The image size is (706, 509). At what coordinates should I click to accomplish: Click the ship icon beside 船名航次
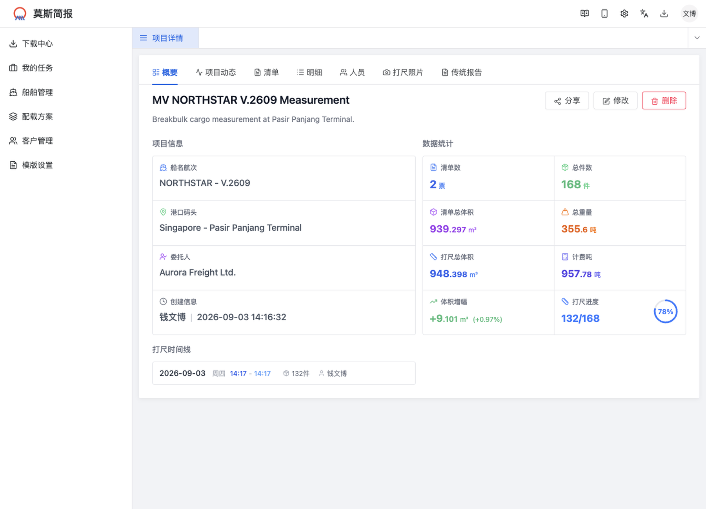[x=163, y=168]
